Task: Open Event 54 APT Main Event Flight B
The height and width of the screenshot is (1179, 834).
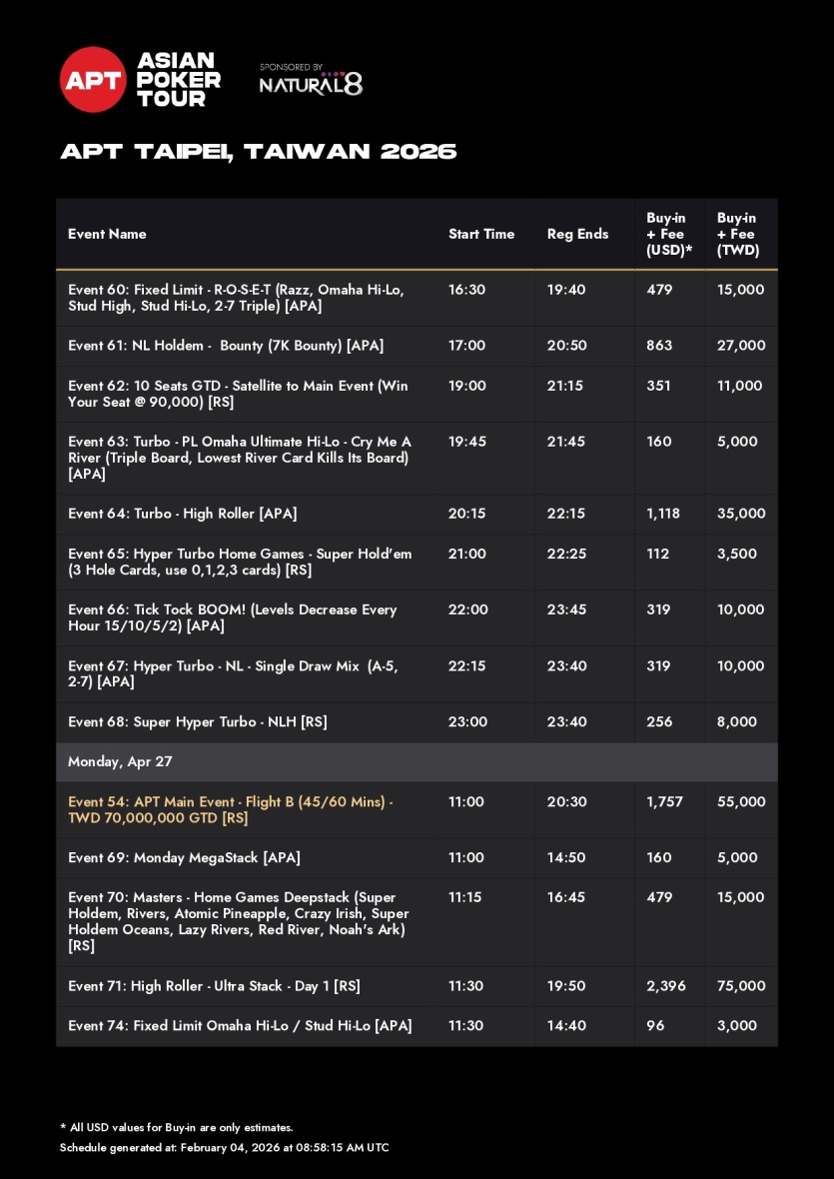Action: click(x=230, y=809)
